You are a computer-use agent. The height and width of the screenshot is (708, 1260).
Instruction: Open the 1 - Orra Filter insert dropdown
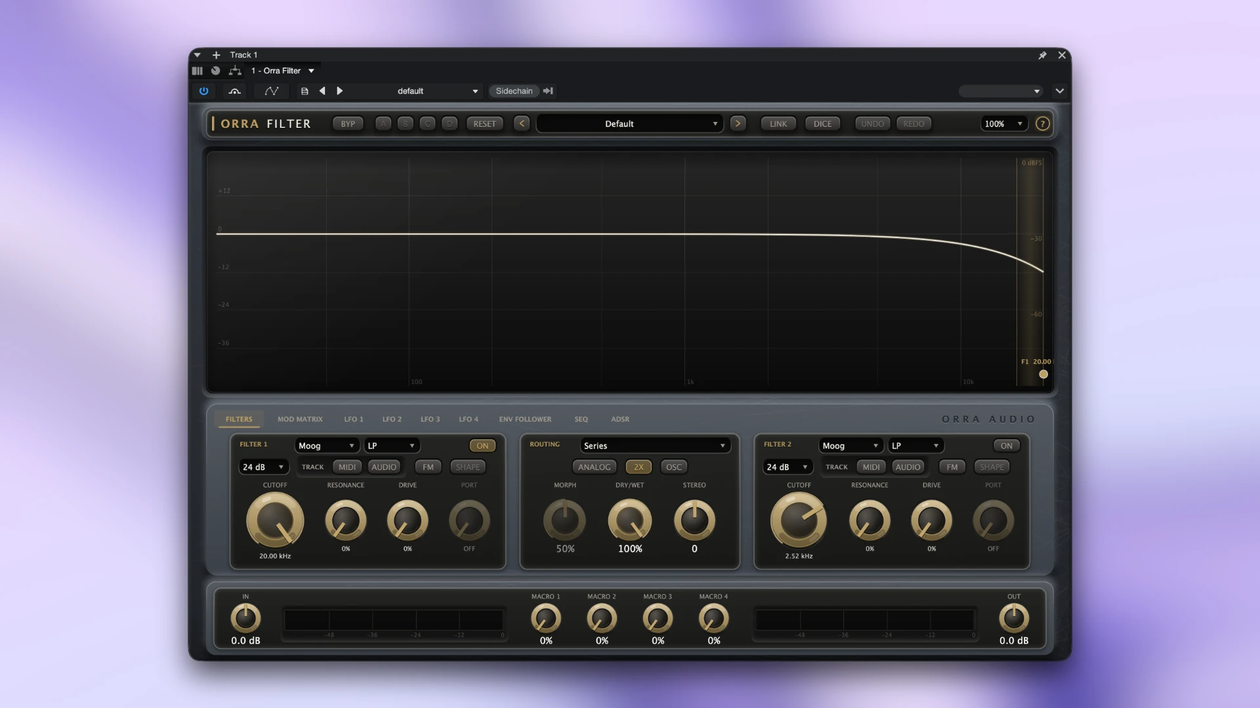[283, 71]
